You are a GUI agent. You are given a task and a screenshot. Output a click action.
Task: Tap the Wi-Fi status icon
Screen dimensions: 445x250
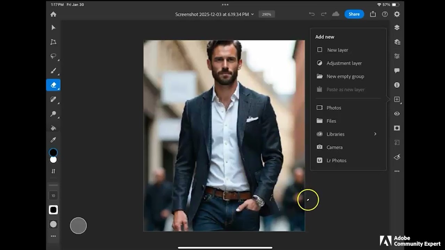(x=379, y=5)
